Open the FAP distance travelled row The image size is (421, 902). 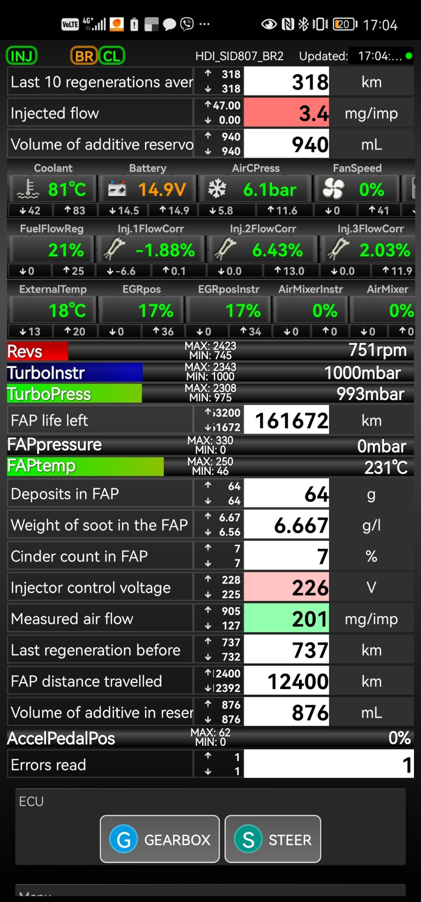[x=210, y=681]
